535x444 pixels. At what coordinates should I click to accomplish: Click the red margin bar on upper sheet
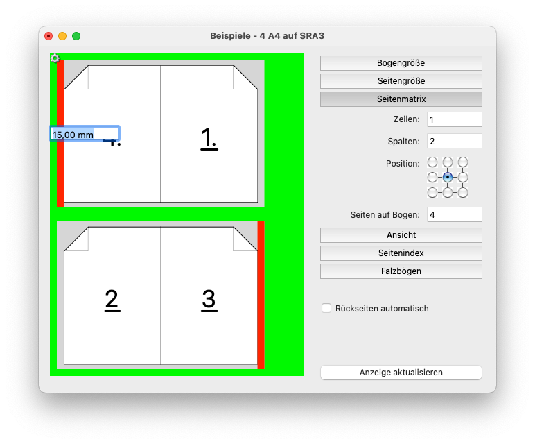coord(60,133)
